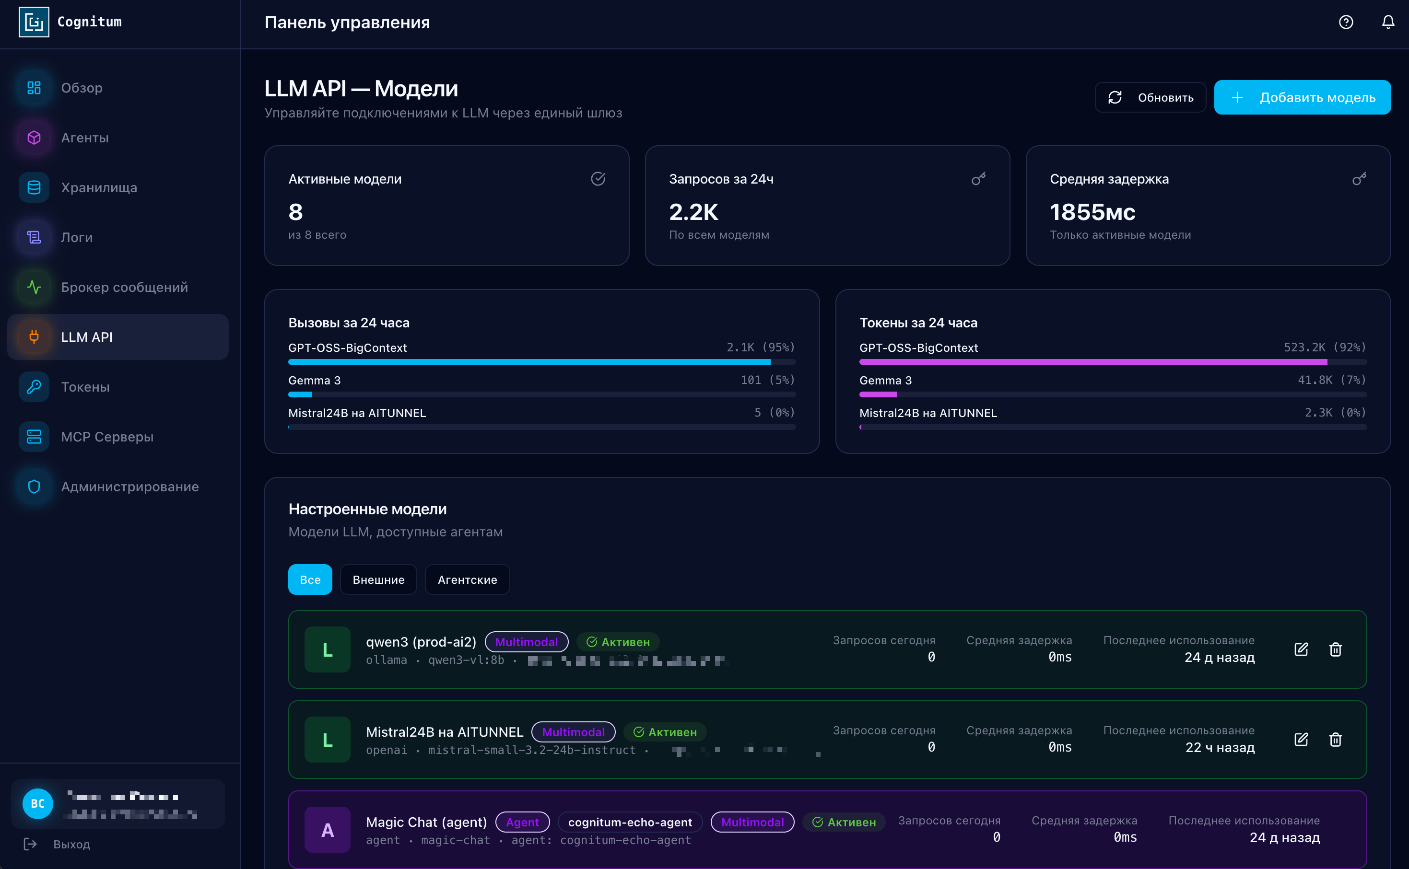Click the help question mark icon
Screen dimensions: 1409x869
1345,22
